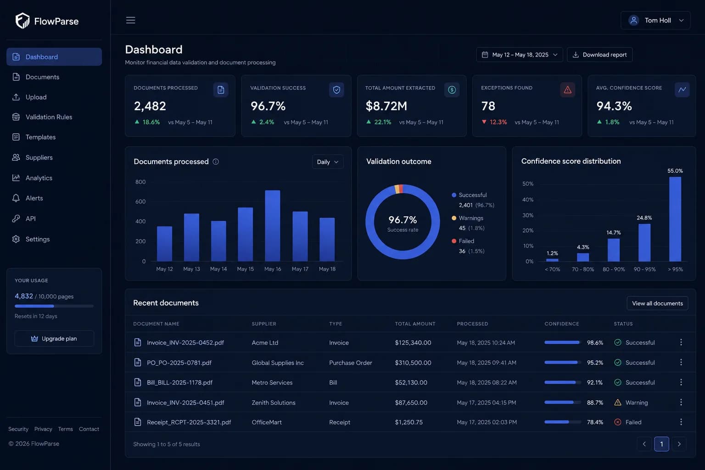
Task: Click the Successful status icon for Acme Ltd
Action: pos(618,342)
